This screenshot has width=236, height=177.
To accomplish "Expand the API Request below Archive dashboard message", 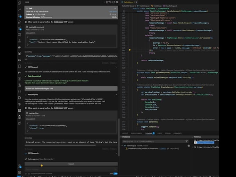I will (x=116, y=94).
